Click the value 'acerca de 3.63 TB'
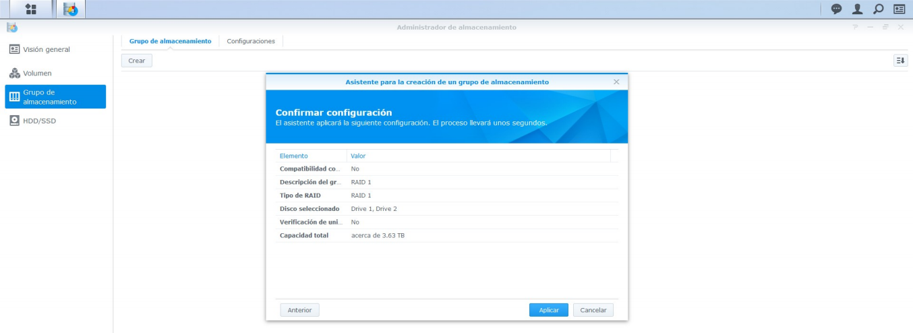 (x=378, y=235)
